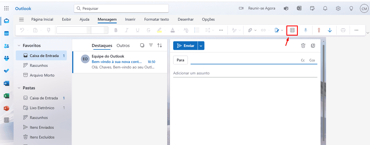Image resolution: width=370 pixels, height=145 pixels.
Task: Toggle italic formatting
Action: point(127,30)
